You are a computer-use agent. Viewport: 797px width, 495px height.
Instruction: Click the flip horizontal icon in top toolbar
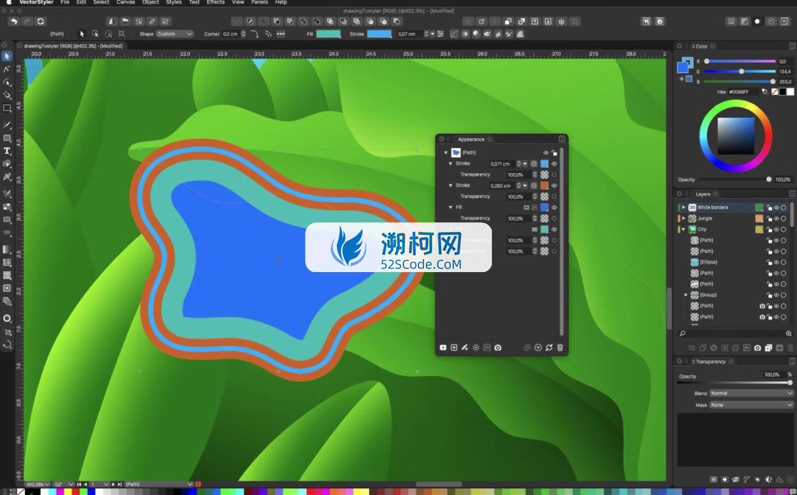pyautogui.click(x=112, y=21)
